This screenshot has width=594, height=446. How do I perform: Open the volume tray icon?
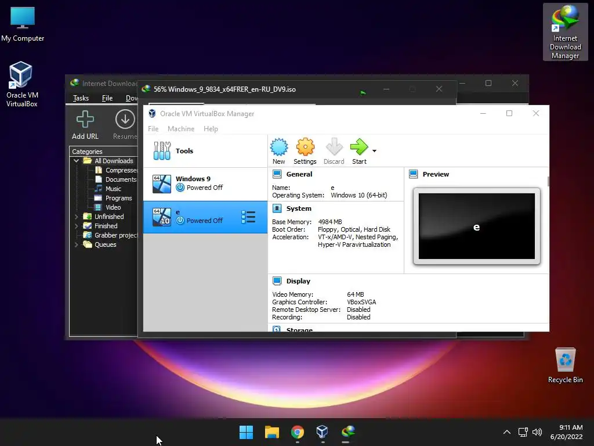pos(537,432)
